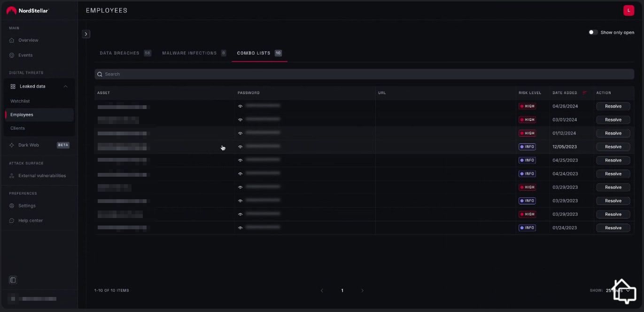Resolve the 03/01/2024 entry
Image resolution: width=644 pixels, height=312 pixels.
coord(613,120)
